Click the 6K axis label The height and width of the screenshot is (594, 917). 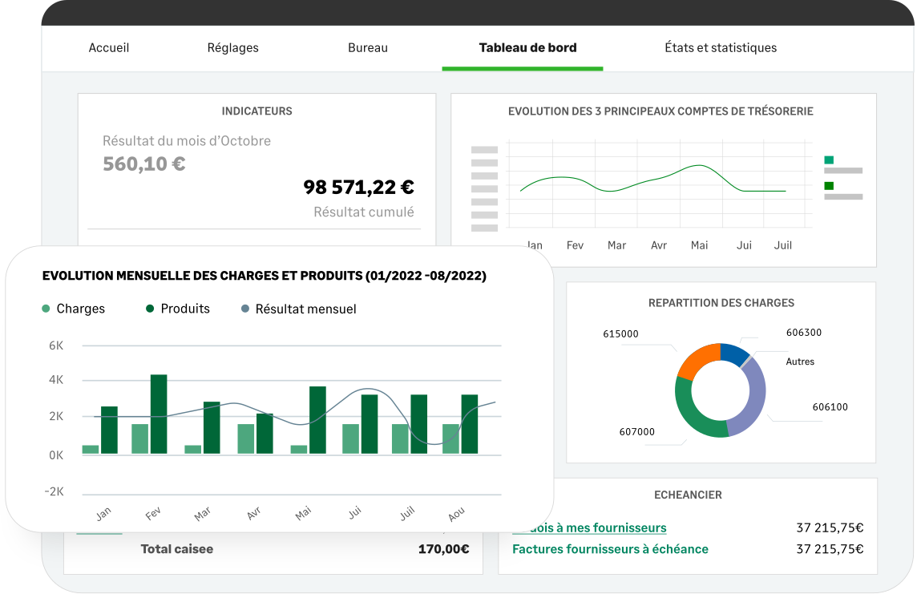pyautogui.click(x=56, y=345)
